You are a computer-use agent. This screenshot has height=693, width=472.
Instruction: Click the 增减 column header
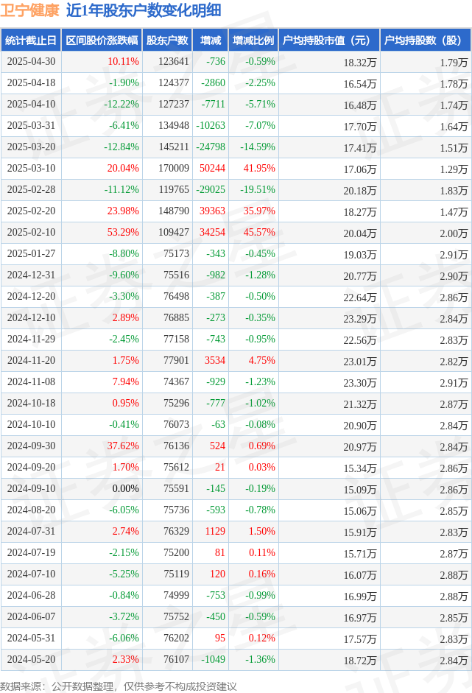point(211,41)
